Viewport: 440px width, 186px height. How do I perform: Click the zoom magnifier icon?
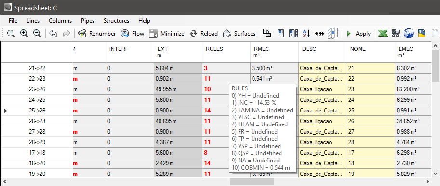(11, 34)
